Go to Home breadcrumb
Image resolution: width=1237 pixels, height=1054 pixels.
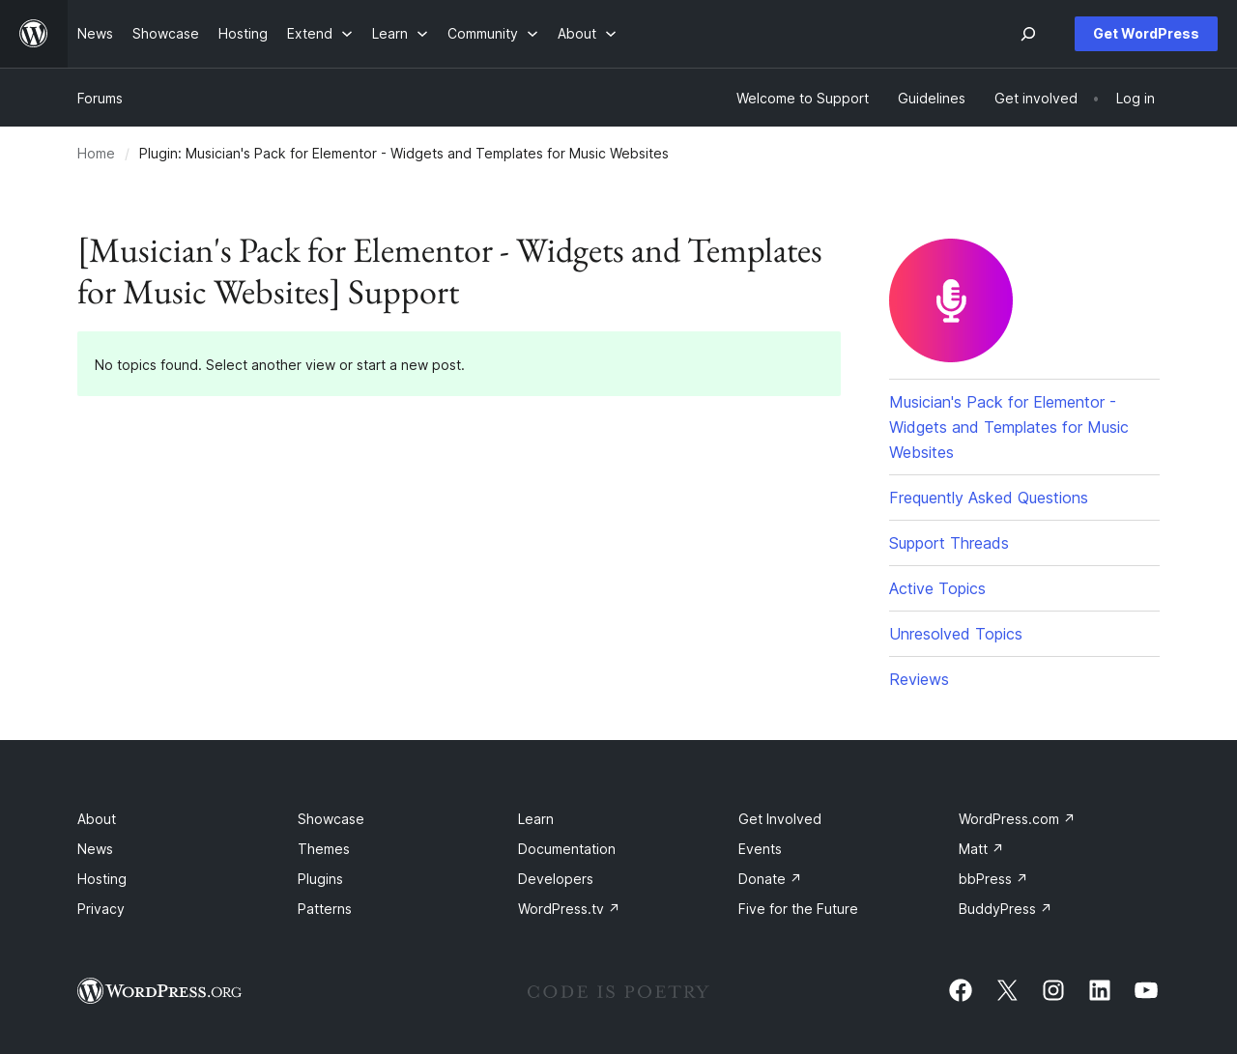(96, 154)
